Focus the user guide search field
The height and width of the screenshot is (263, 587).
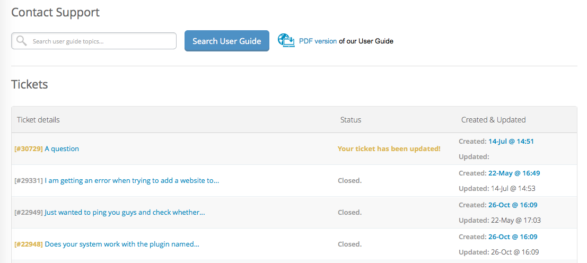coord(101,41)
